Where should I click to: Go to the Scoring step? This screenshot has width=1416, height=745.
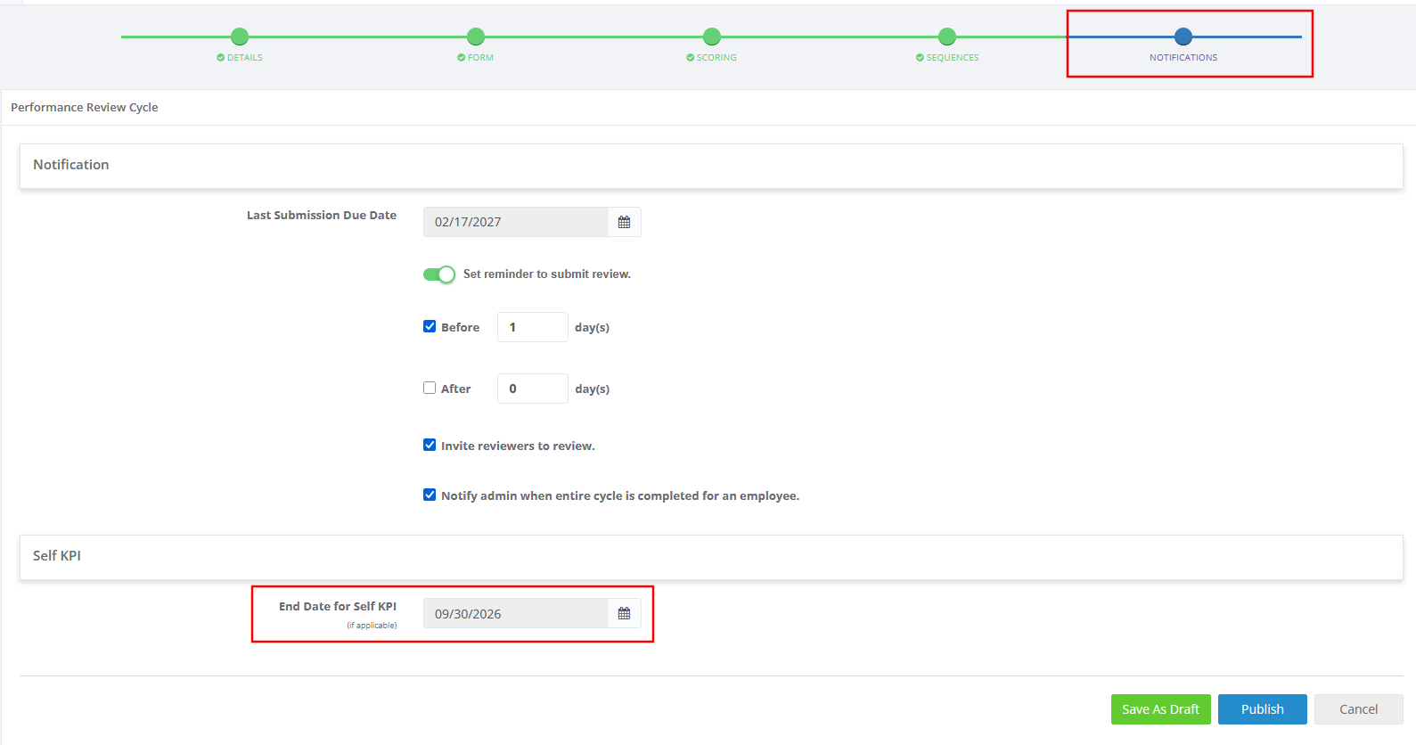pyautogui.click(x=711, y=45)
